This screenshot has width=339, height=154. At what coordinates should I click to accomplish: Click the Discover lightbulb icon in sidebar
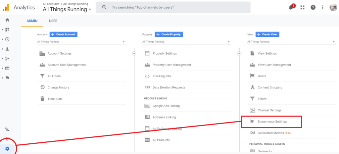tap(7, 139)
